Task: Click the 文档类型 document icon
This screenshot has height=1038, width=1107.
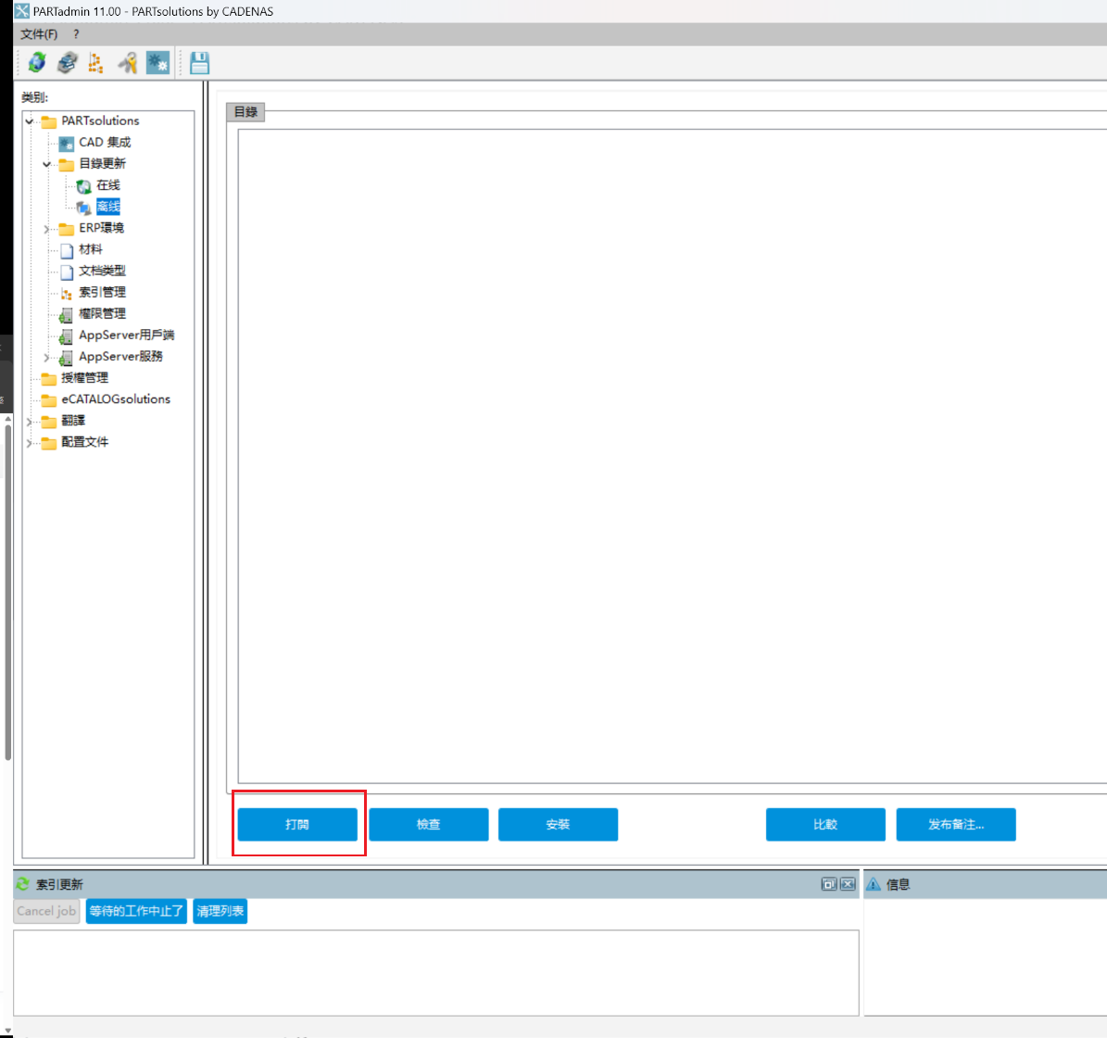Action: tap(67, 272)
